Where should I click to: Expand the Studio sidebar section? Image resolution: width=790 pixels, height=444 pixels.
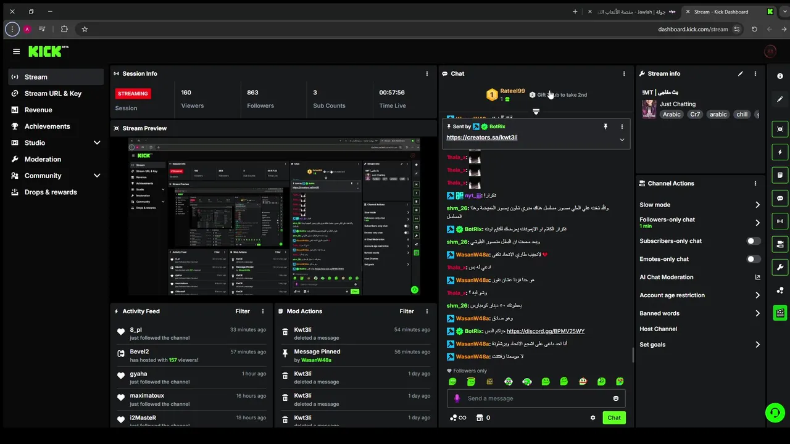point(97,142)
